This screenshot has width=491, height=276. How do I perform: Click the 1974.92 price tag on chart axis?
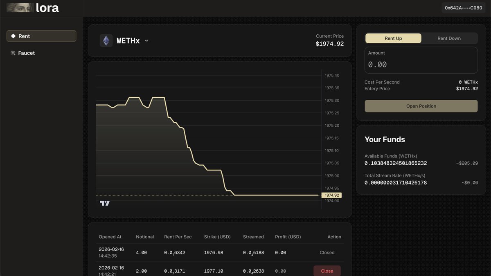pos(332,195)
